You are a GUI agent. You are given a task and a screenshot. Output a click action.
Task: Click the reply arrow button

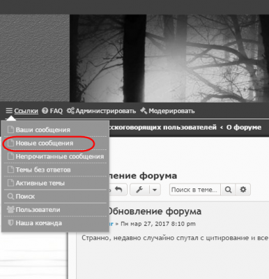tap(118, 190)
